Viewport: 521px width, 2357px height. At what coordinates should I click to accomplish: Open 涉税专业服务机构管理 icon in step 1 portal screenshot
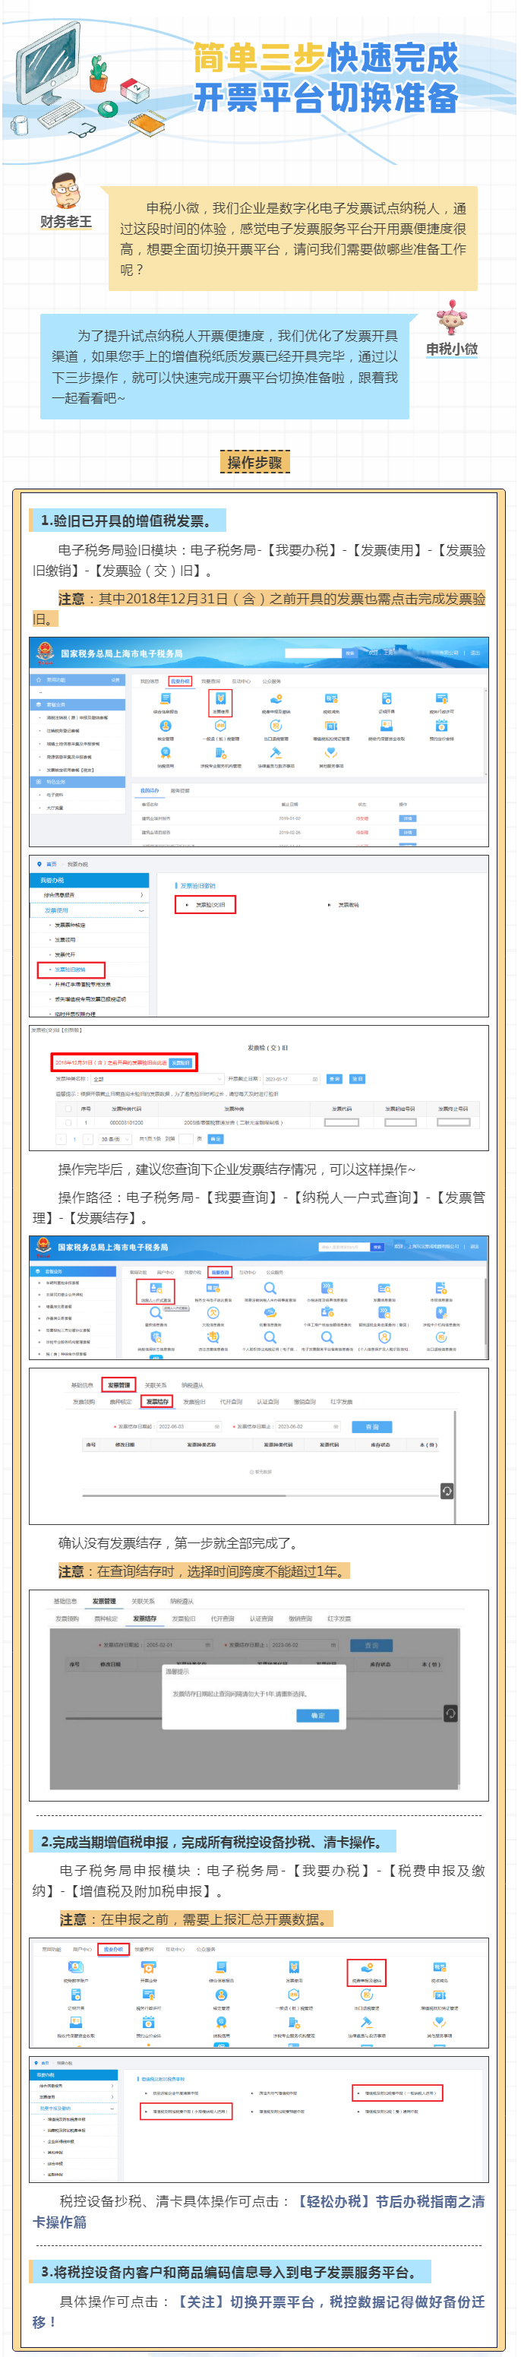[x=220, y=752]
